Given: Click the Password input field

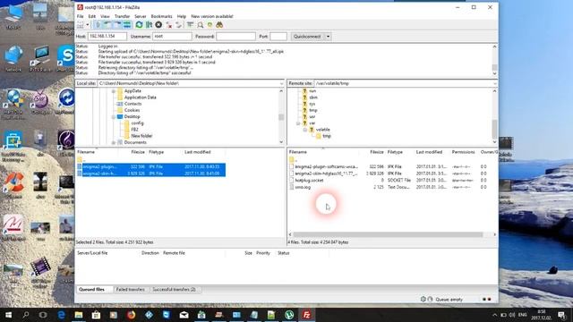Looking at the screenshot, I should (x=235, y=36).
